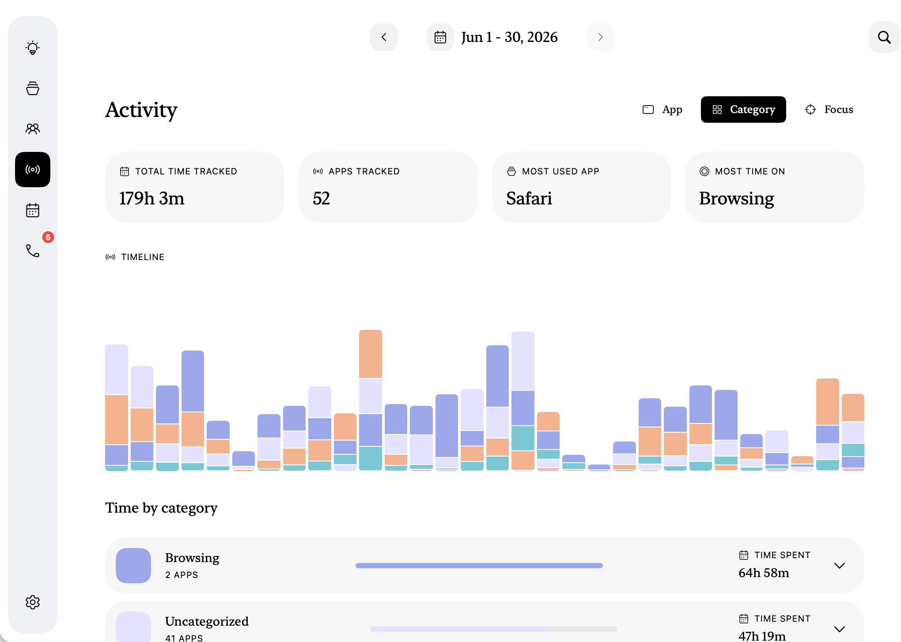Click the target icon in Most Time On
This screenshot has width=901, height=642.
[x=704, y=171]
